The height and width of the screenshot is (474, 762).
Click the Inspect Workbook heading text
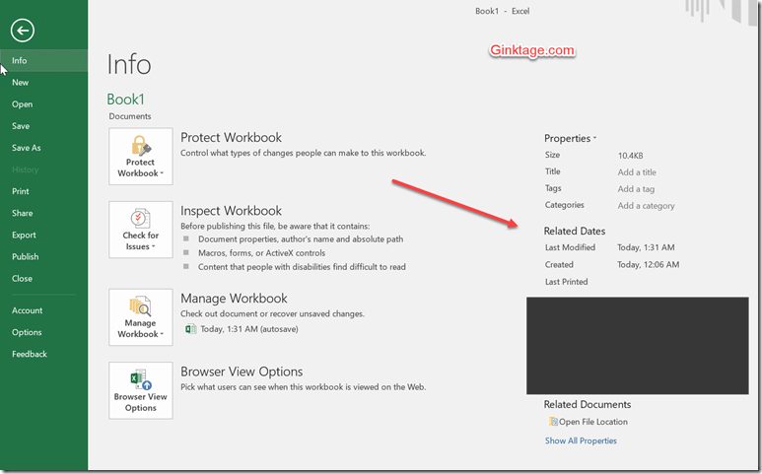231,211
